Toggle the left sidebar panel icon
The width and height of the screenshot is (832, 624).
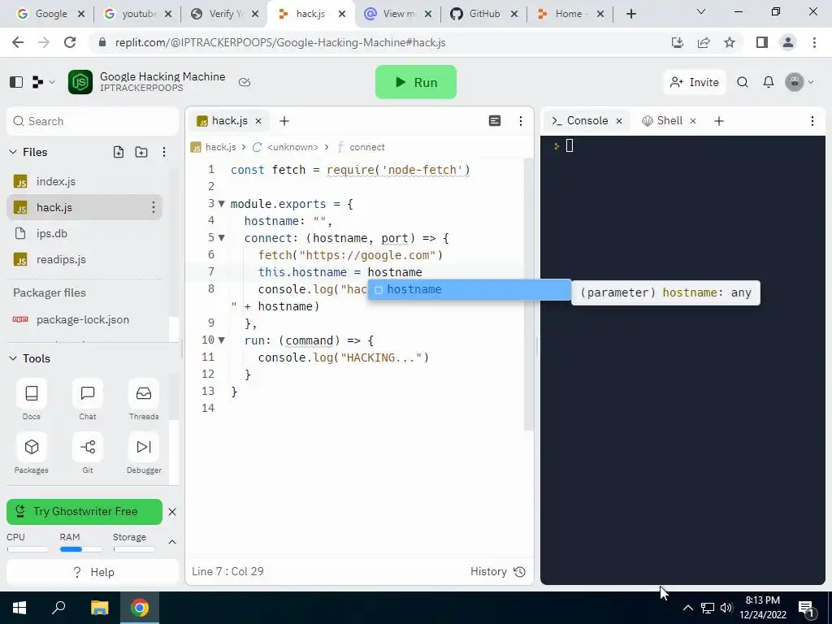(16, 82)
